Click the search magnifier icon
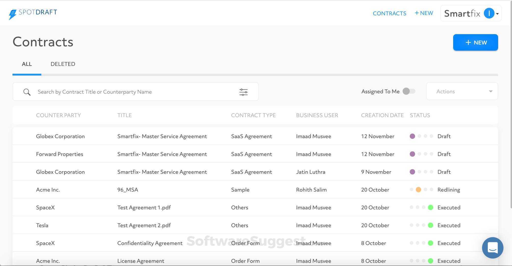Image resolution: width=512 pixels, height=266 pixels. pos(27,92)
